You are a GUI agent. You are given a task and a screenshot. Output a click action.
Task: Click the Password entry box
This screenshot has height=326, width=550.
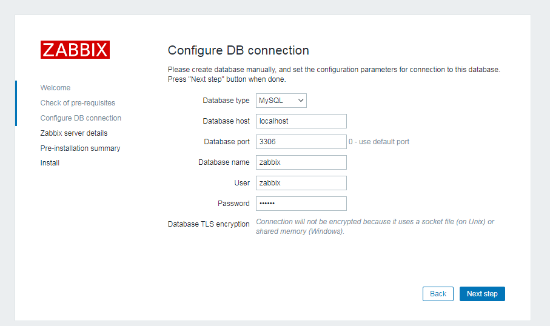point(301,204)
